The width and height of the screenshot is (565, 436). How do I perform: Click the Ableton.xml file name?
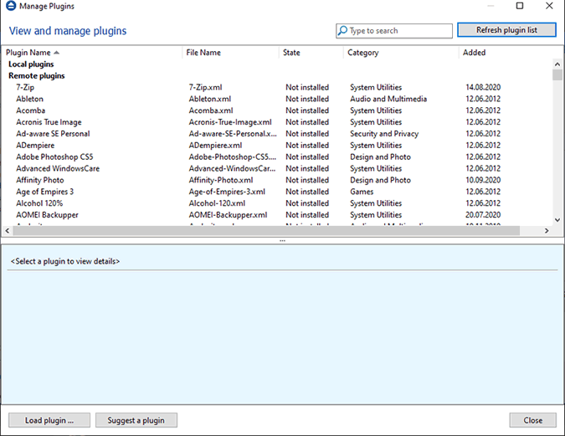pyautogui.click(x=210, y=99)
